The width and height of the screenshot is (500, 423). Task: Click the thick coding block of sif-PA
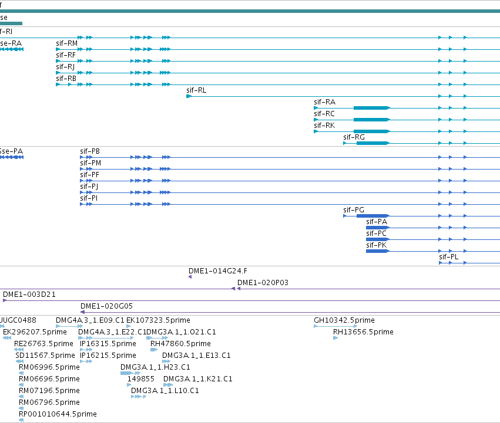pos(377,228)
